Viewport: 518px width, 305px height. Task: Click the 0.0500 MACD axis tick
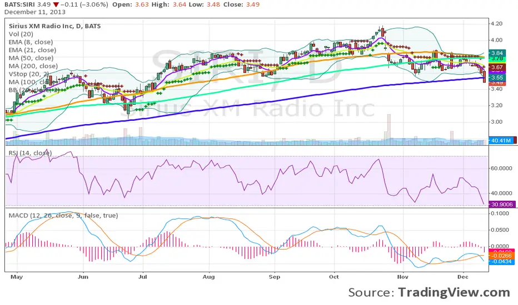[x=500, y=230]
